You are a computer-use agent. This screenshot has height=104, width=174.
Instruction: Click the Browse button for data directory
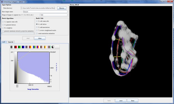(x=62, y=8)
